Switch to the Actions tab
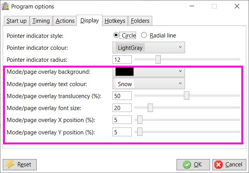Viewport: 249px width, 173px height. pos(65,21)
